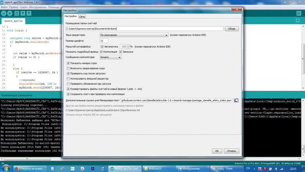305x172 pixels.
Task: Click the Verify (checkmark) toolbar icon
Action: click(4, 13)
